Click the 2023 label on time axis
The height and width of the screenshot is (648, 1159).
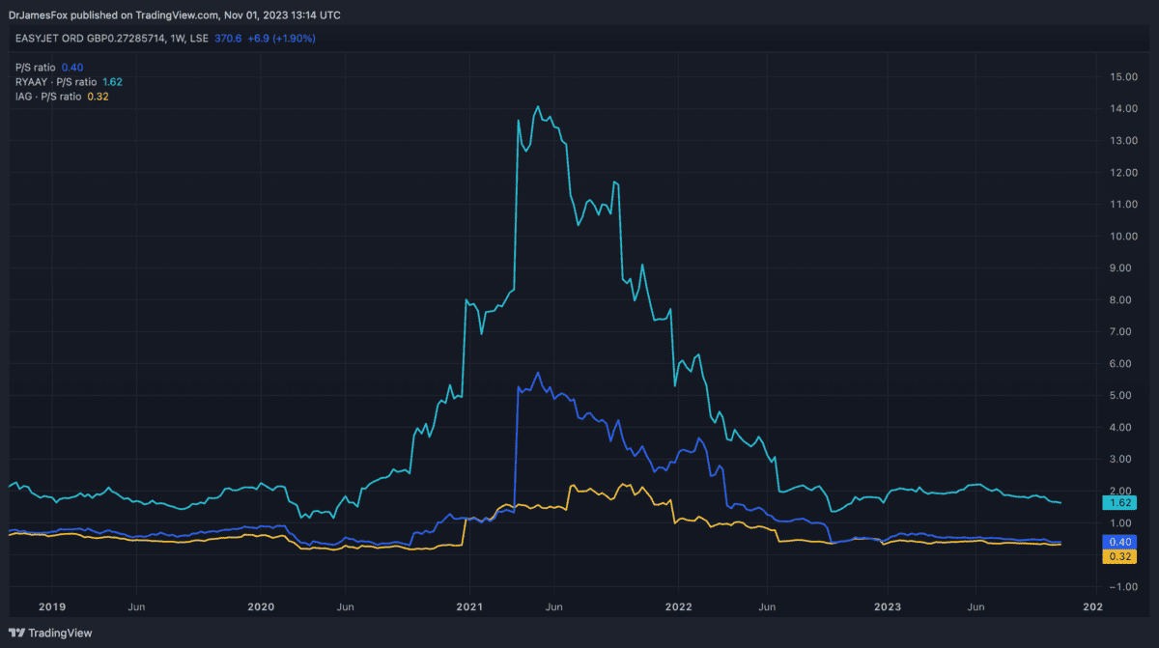click(x=887, y=607)
